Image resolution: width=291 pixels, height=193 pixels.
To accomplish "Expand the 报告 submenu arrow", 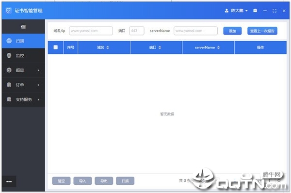I will click(38, 70).
